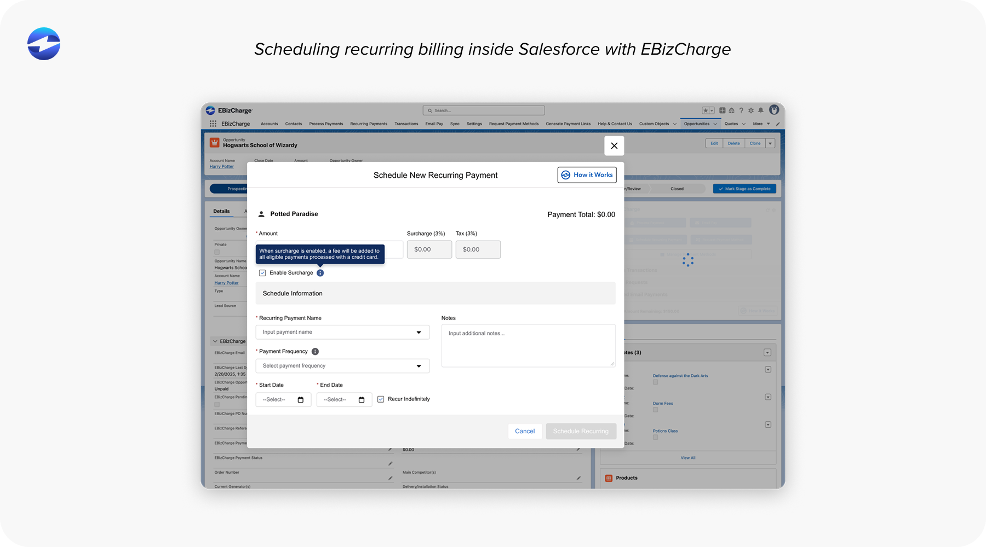Click inside the additional notes field

528,346
